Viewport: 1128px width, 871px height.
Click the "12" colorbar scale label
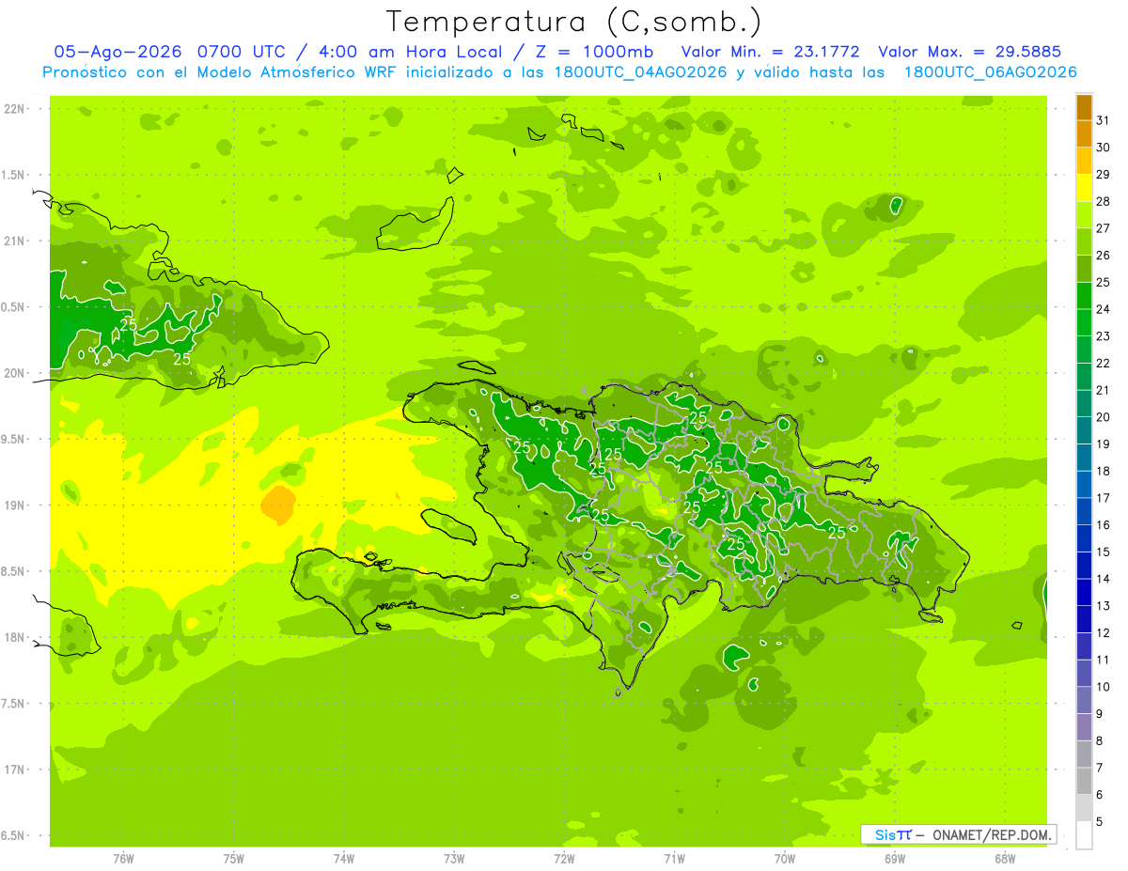click(1104, 633)
